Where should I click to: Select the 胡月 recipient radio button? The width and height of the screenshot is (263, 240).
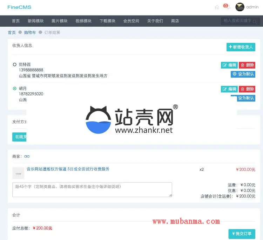coord(15,89)
